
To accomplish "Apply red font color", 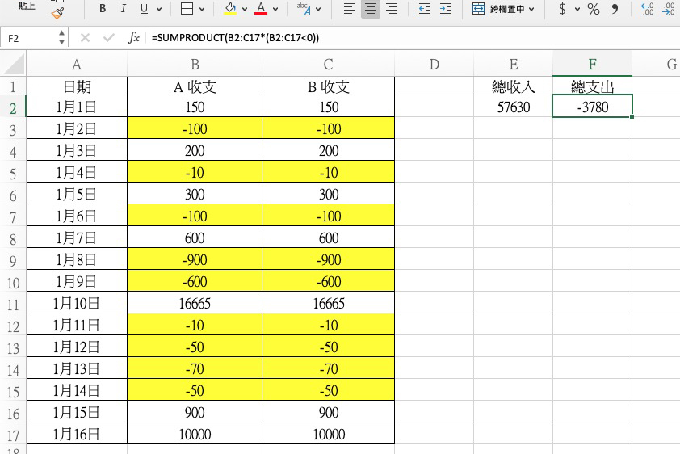I will click(x=261, y=8).
